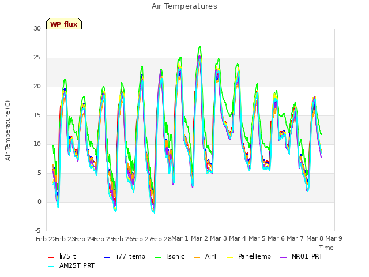Screen dimensions: 369x277
Task: Click the Mar 6 x-axis tick label
Action: point(276,238)
